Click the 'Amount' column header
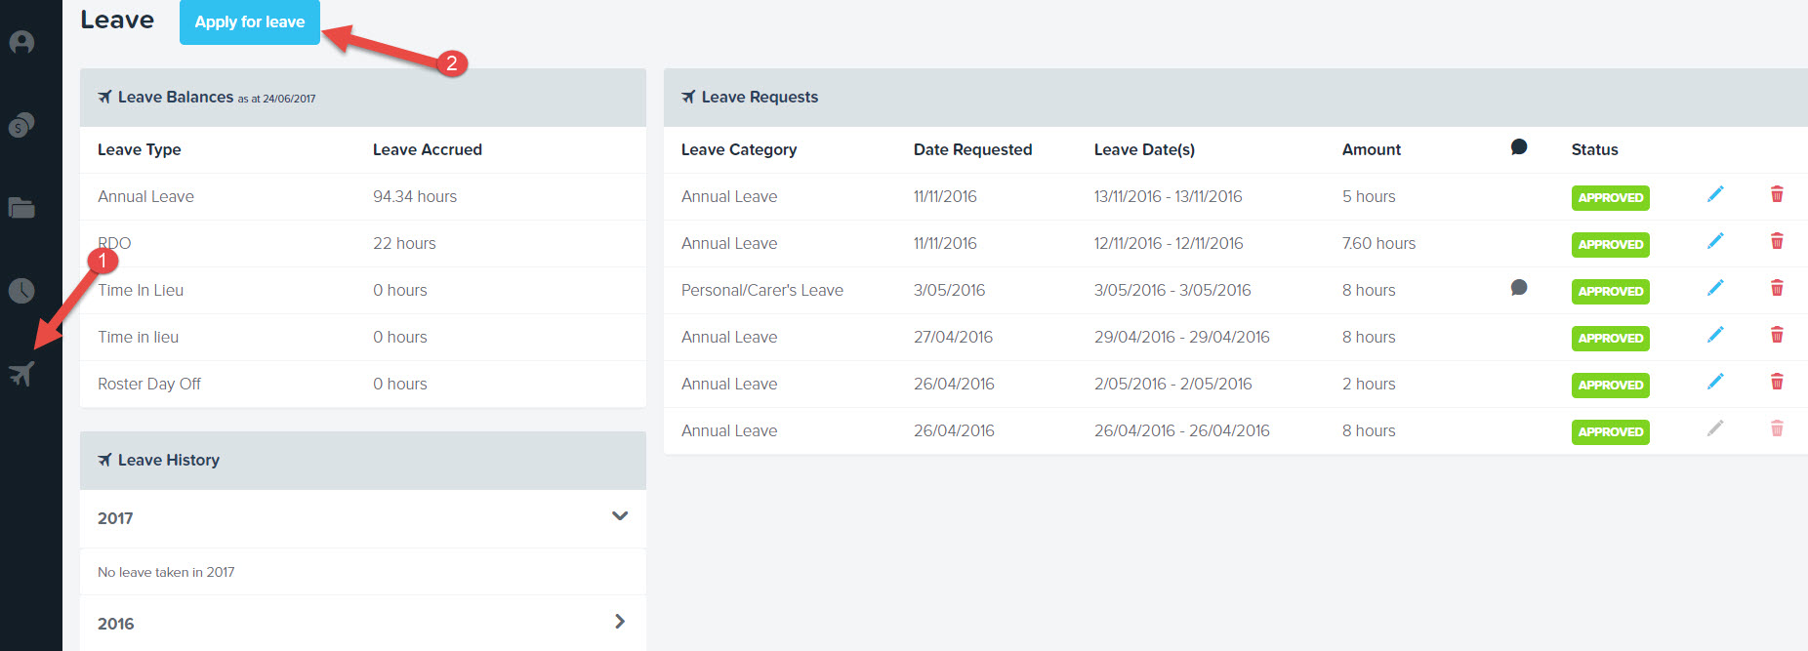This screenshot has height=651, width=1808. coord(1372,149)
